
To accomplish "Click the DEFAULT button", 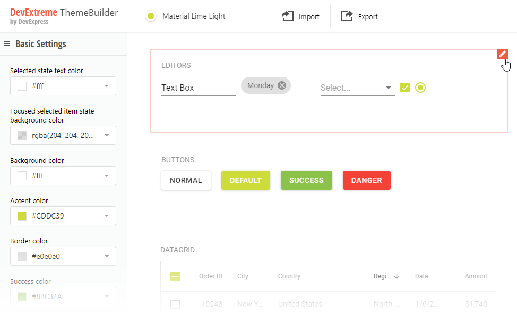I will click(246, 180).
